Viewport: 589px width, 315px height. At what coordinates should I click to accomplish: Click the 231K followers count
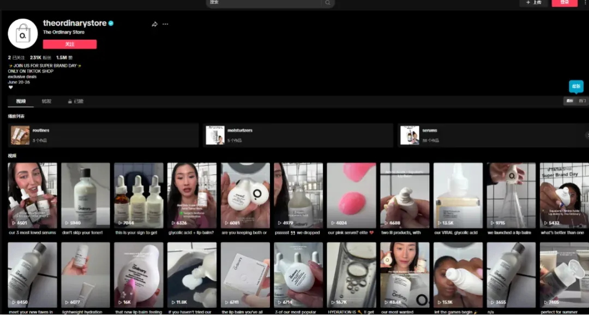40,58
